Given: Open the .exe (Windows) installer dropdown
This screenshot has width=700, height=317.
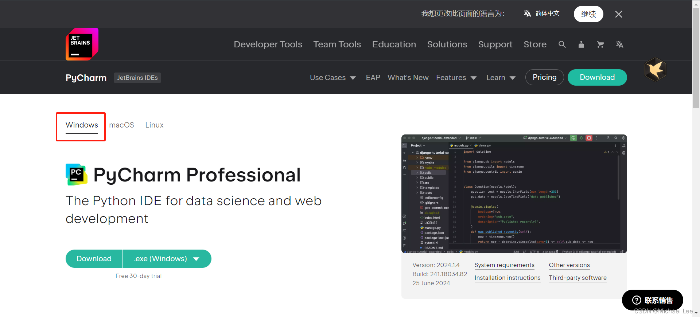Looking at the screenshot, I should [x=167, y=259].
